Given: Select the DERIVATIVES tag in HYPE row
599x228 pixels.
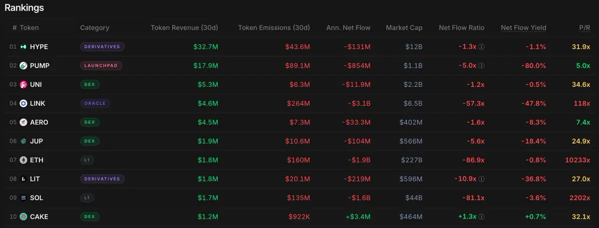Looking at the screenshot, I should (102, 47).
